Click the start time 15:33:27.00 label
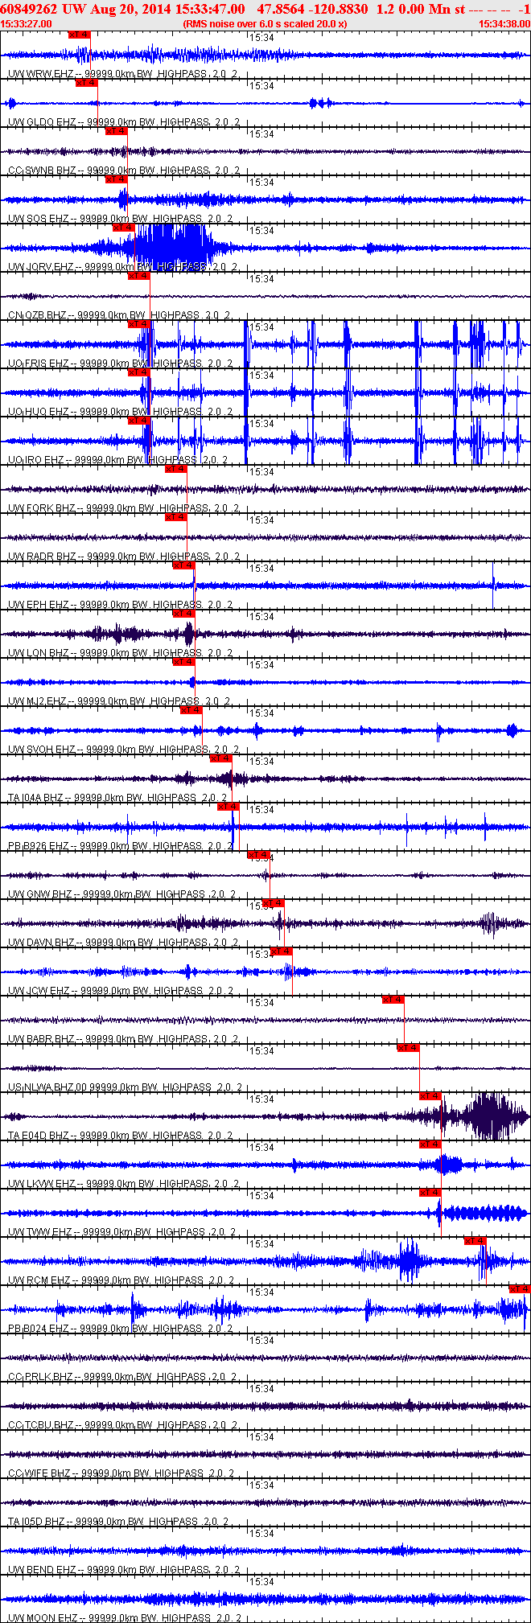Viewport: 531px width, 1623px height. [x=27, y=24]
